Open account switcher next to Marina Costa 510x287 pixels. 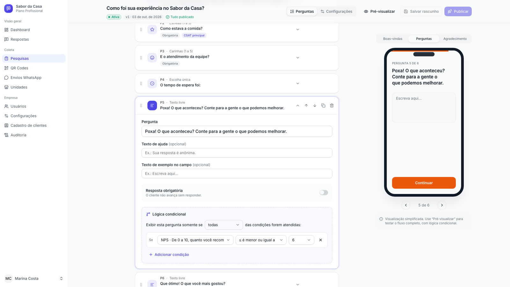tap(61, 278)
